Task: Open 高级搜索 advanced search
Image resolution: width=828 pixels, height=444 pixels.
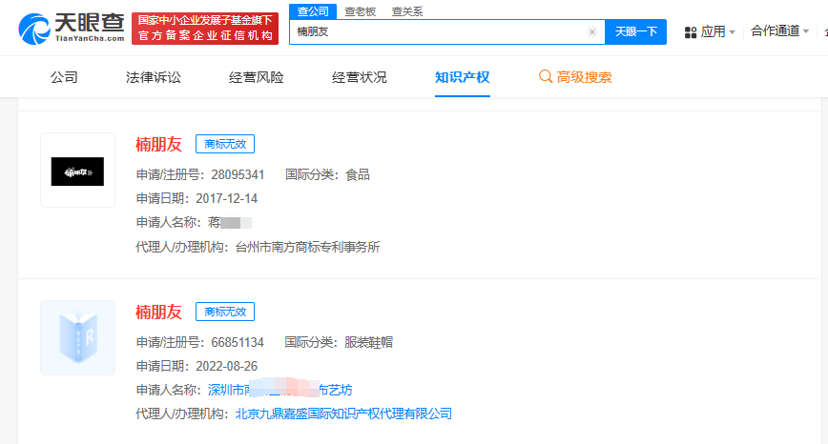Action: coord(575,77)
